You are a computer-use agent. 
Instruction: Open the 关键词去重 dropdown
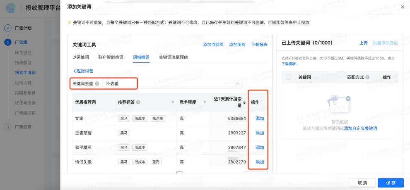pos(173,83)
